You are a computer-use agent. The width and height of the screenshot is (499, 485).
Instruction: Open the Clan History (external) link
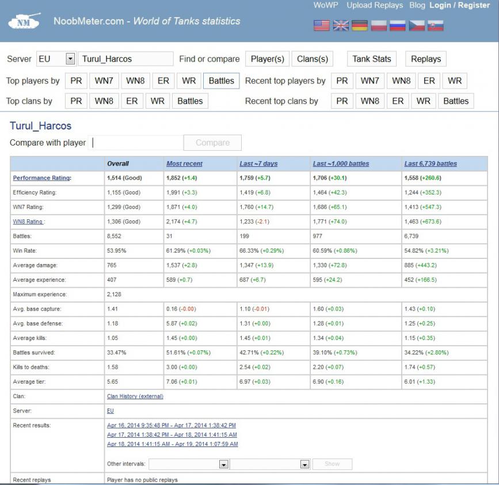(x=135, y=396)
